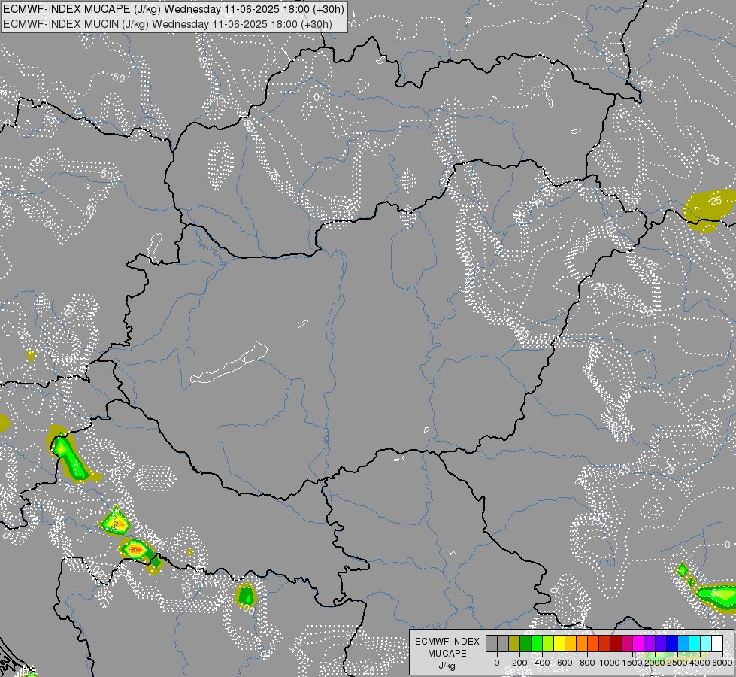Select the magenta legend swatch
This screenshot has height=677, width=736.
tap(639, 643)
